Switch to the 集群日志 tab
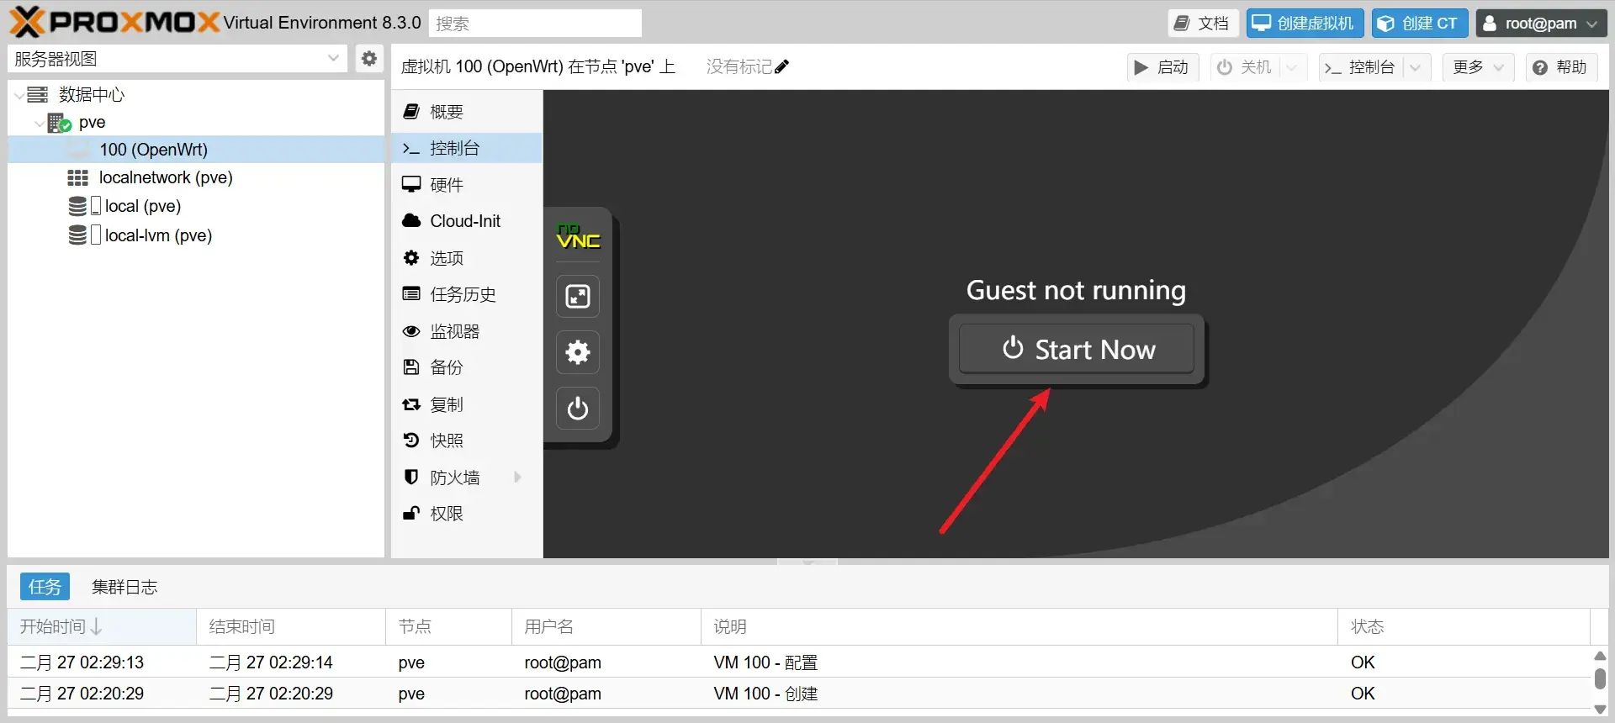Viewport: 1615px width, 723px height. pyautogui.click(x=124, y=587)
